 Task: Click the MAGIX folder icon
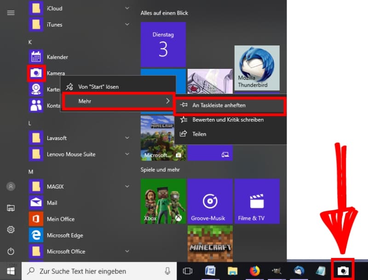[x=36, y=186]
